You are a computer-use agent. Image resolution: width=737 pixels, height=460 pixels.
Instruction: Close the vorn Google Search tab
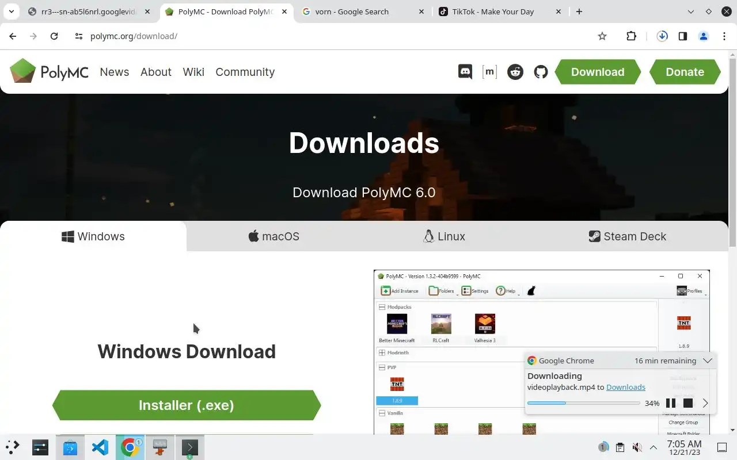click(x=421, y=11)
